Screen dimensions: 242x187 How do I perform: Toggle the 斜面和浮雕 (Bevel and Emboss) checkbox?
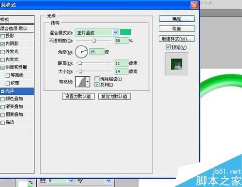[3, 68]
